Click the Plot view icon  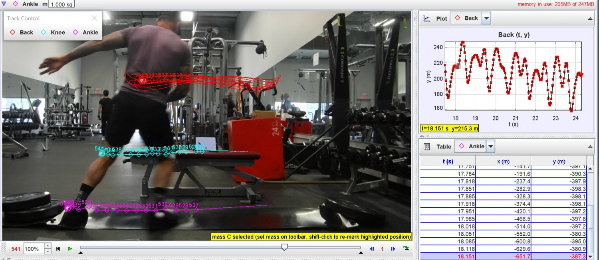pyautogui.click(x=426, y=18)
